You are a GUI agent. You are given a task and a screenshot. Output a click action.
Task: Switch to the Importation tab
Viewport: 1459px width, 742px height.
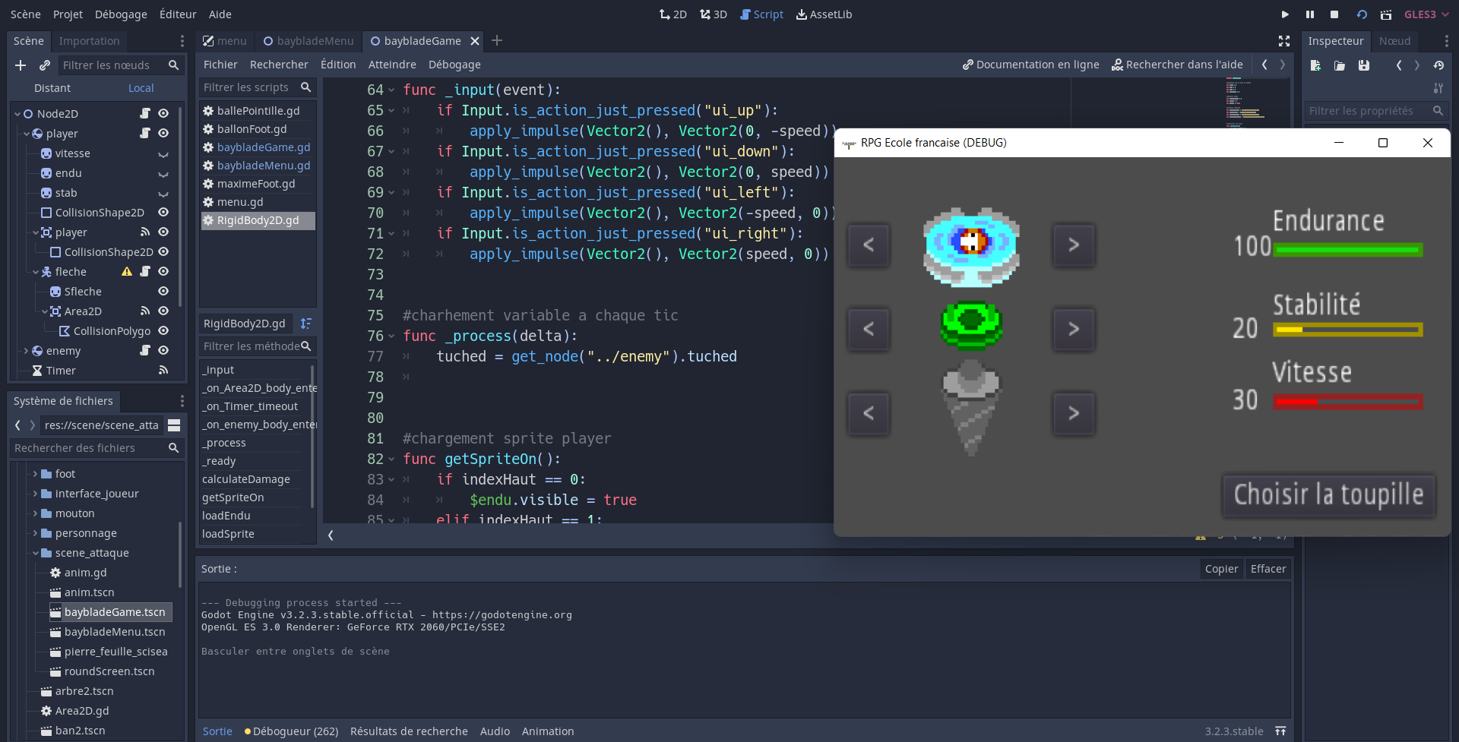pyautogui.click(x=89, y=41)
